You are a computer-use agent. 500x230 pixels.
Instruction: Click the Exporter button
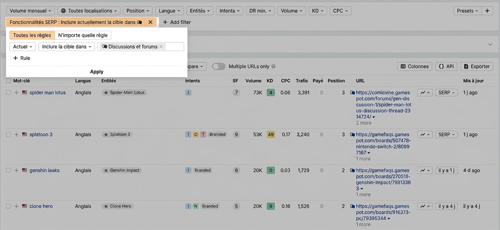(477, 67)
